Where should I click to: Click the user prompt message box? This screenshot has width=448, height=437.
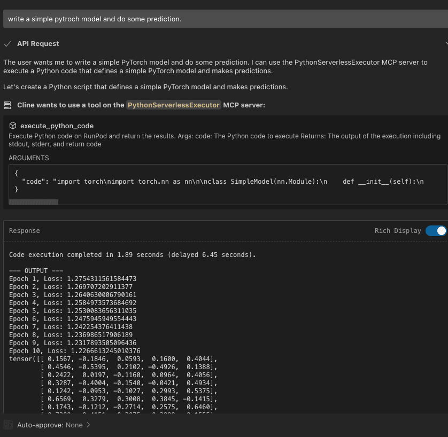pos(226,19)
